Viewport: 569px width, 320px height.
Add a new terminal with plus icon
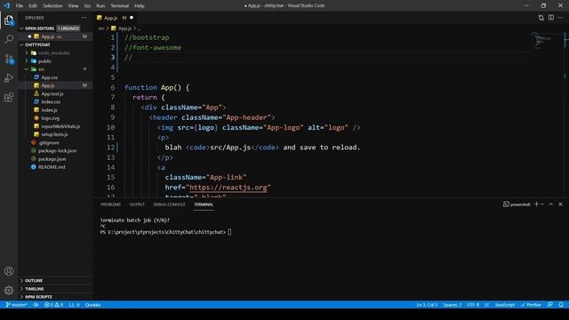coord(536,204)
